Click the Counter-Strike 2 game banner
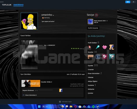 [31, 84]
